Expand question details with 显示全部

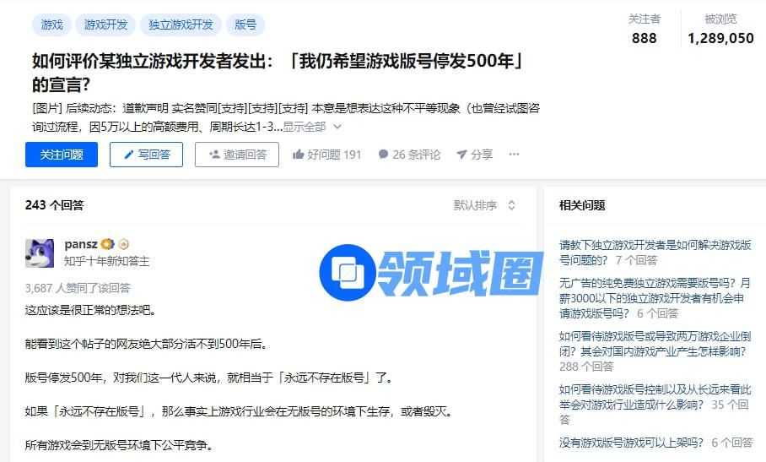coord(305,127)
